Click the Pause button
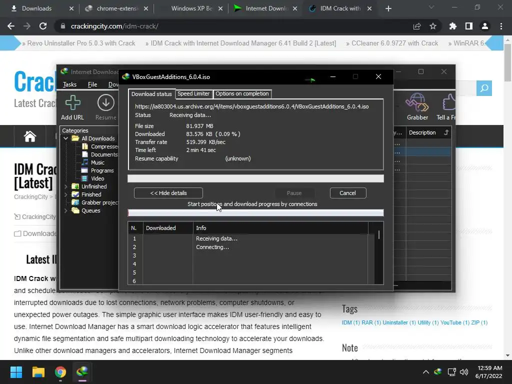Image resolution: width=512 pixels, height=384 pixels. pyautogui.click(x=294, y=193)
